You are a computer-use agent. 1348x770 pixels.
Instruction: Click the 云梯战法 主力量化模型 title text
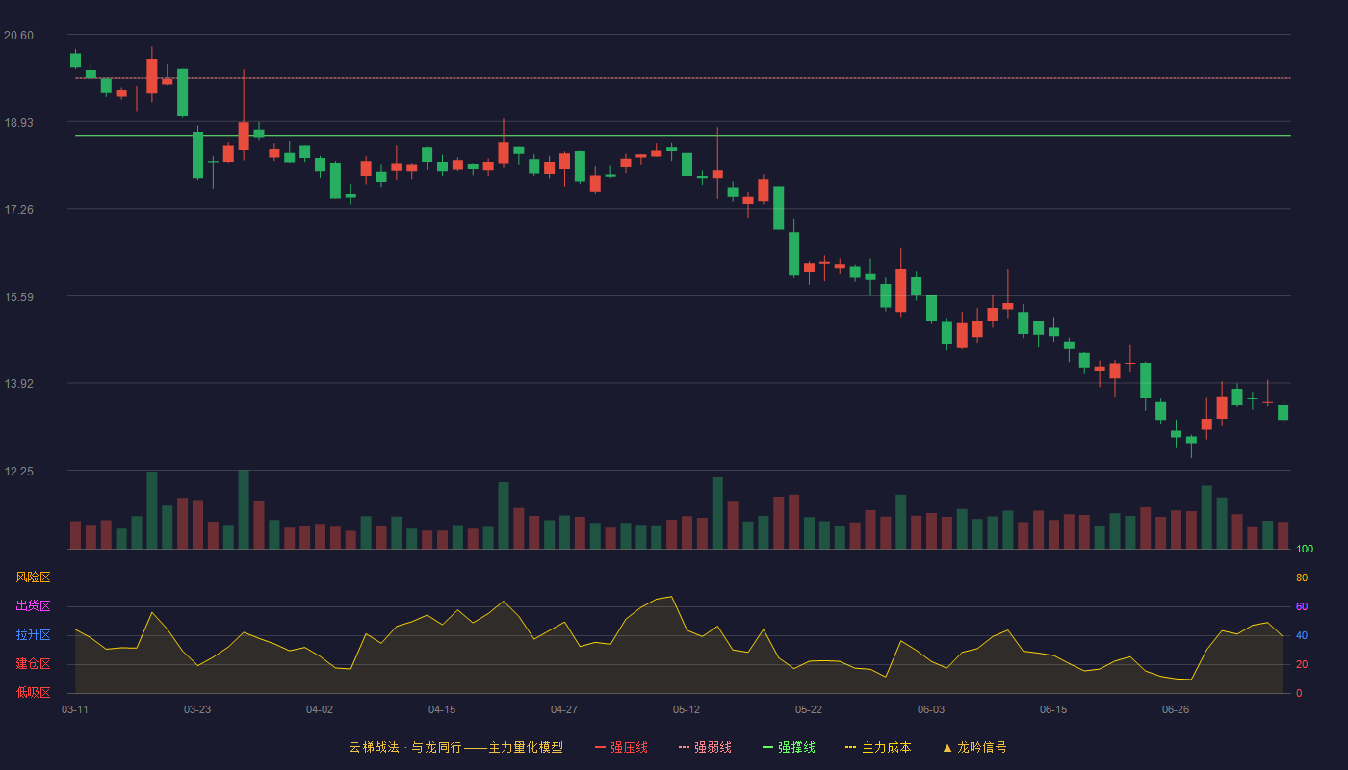coord(455,747)
